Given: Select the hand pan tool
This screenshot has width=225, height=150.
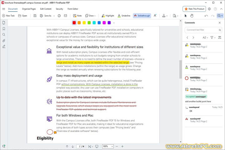Looking at the screenshot, I should 192,16.
